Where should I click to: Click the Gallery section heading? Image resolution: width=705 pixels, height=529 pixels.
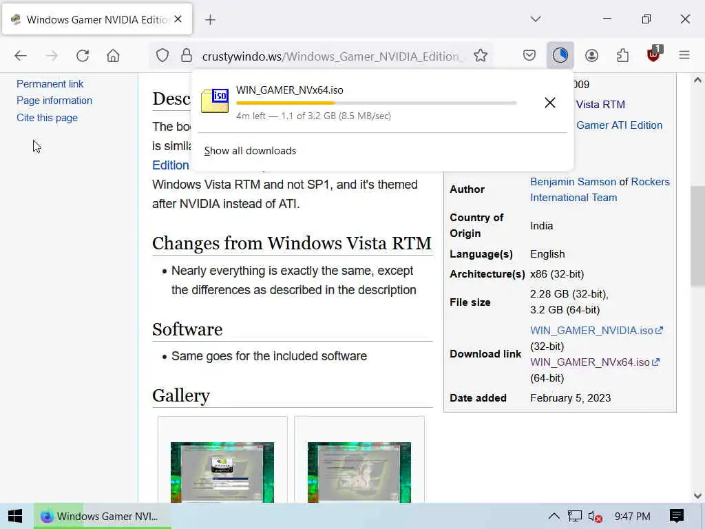[181, 396]
